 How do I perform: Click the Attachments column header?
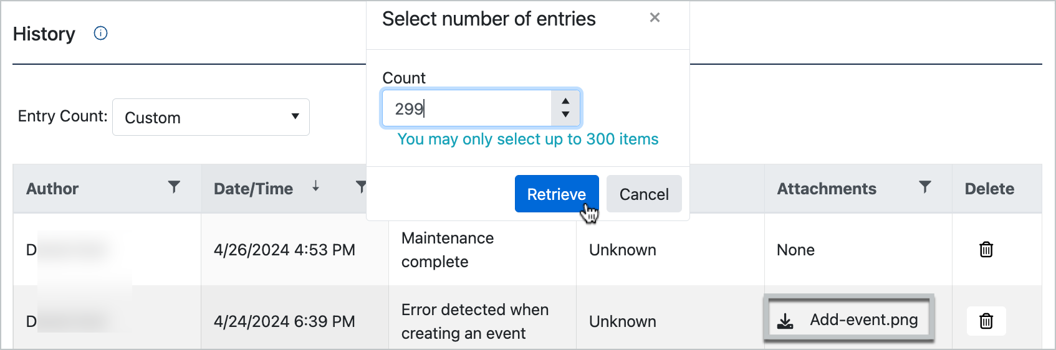(x=827, y=189)
